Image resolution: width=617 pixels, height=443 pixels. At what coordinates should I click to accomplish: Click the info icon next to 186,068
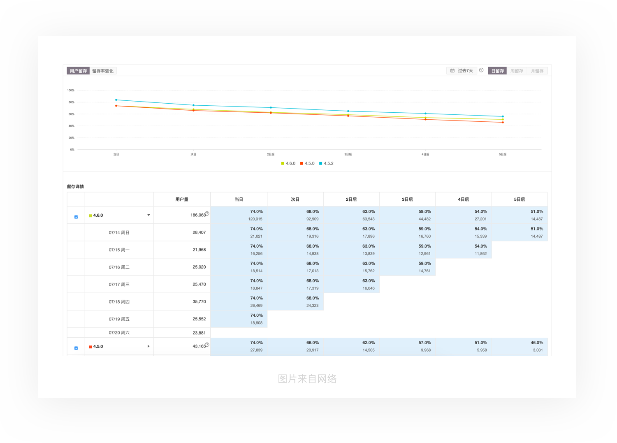tap(207, 213)
